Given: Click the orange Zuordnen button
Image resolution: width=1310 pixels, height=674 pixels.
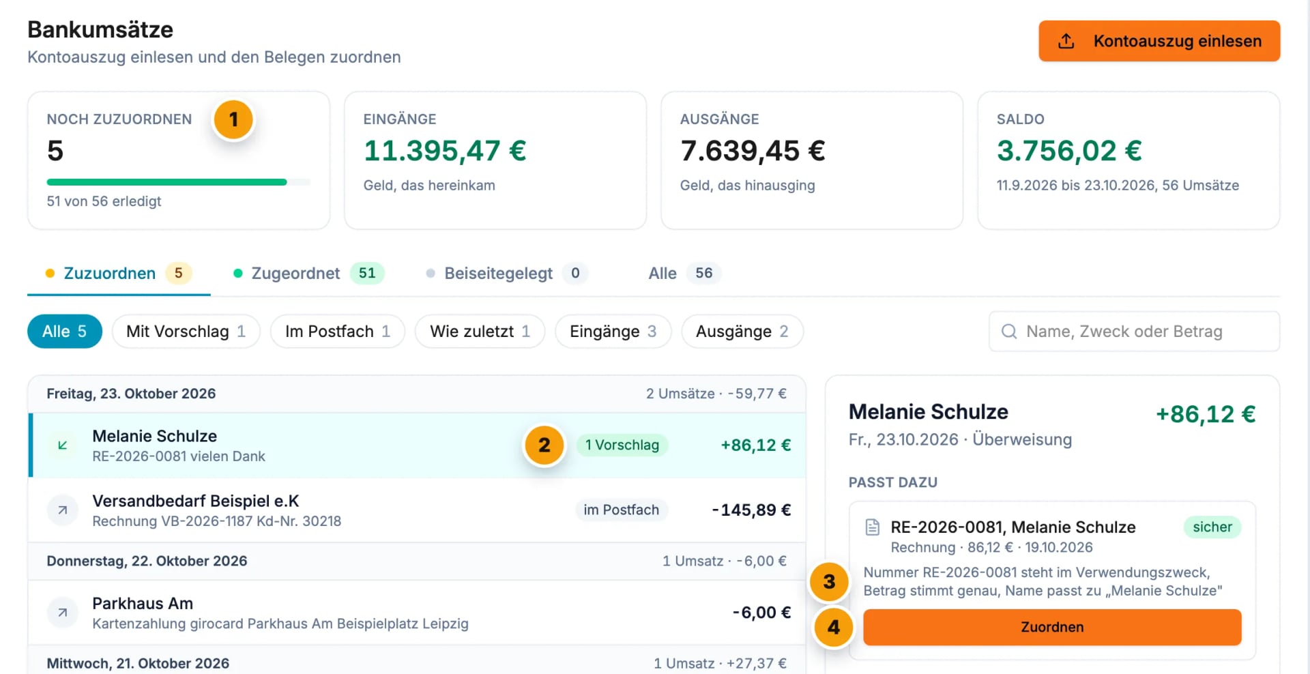Looking at the screenshot, I should 1052,627.
